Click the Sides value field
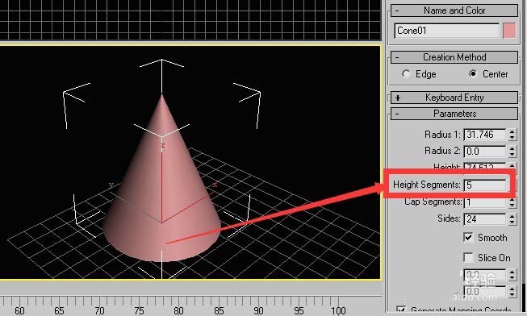This screenshot has height=316, width=527. pos(485,219)
